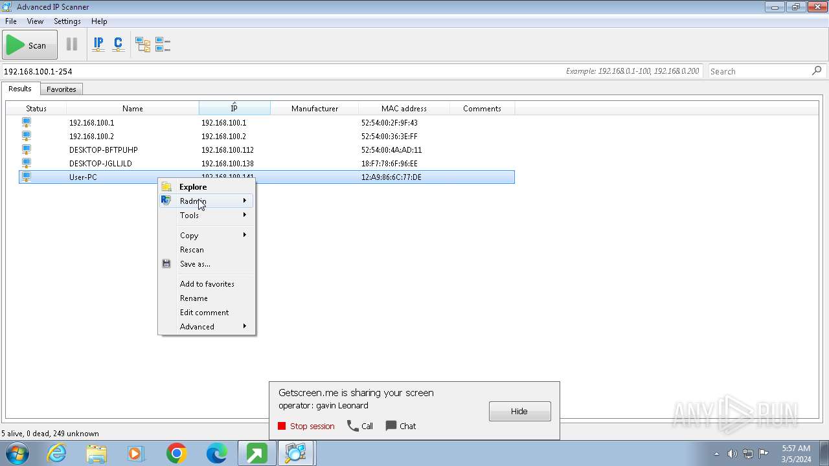Click Advanced IP Scanner taskbar button
The height and width of the screenshot is (466, 829).
[x=296, y=454]
